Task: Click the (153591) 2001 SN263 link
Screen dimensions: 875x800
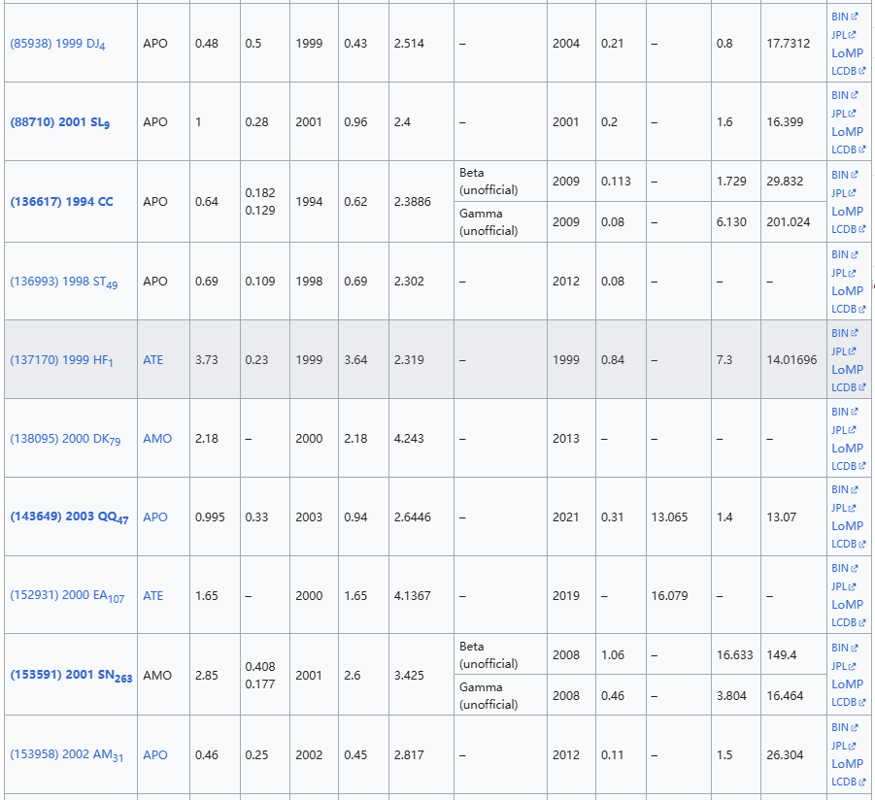Action: tap(71, 676)
